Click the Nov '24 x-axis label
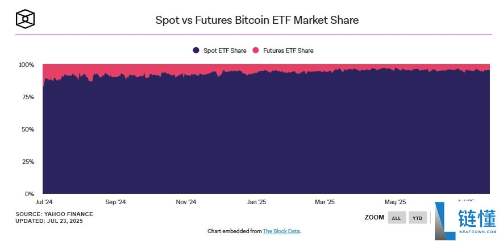This screenshot has width=499, height=241. point(186,202)
